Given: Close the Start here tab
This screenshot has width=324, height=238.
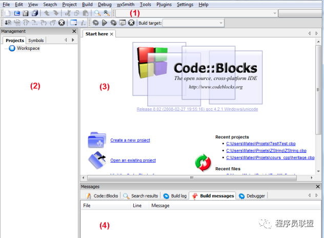Looking at the screenshot, I should pos(112,34).
